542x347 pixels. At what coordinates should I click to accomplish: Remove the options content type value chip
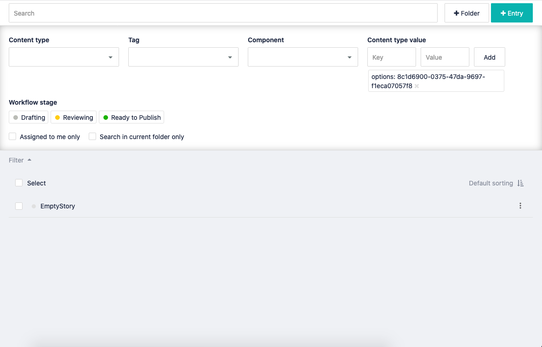point(416,86)
